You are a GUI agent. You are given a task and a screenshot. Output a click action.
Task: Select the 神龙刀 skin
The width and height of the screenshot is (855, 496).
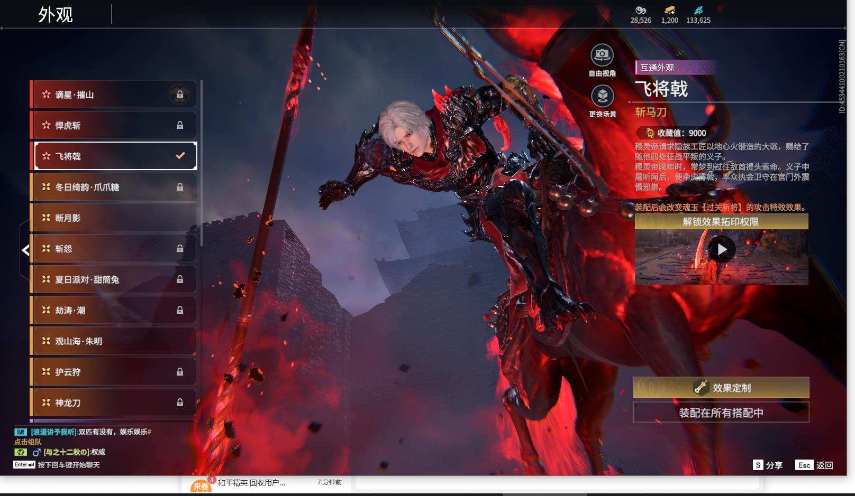(114, 403)
